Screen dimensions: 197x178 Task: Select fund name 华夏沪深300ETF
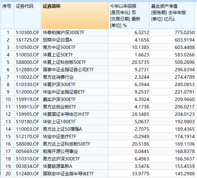(x=59, y=84)
